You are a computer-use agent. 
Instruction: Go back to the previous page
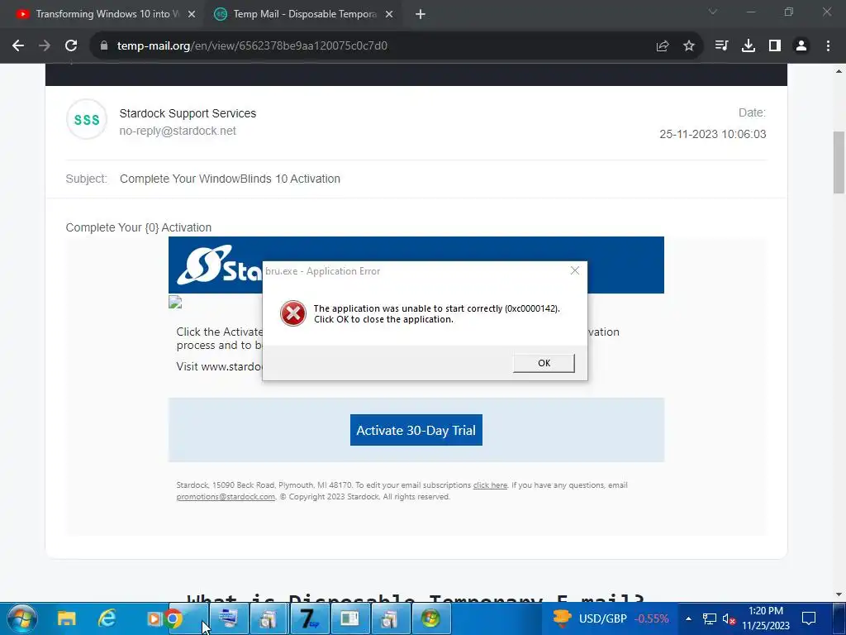point(18,46)
